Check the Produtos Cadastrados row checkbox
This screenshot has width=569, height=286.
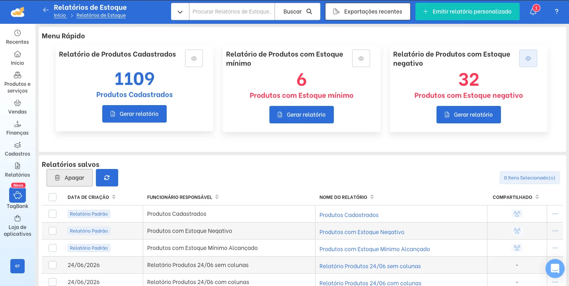[53, 214]
